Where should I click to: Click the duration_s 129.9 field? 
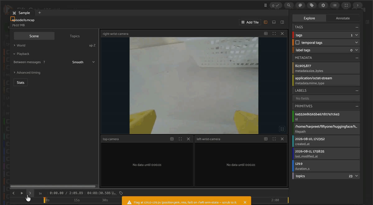(x=326, y=166)
